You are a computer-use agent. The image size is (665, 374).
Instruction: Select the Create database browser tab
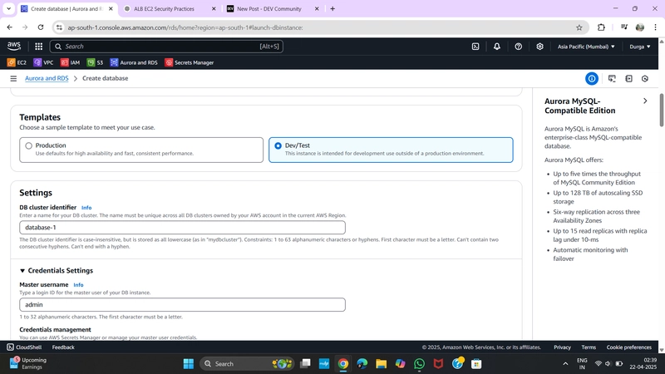coord(66,8)
